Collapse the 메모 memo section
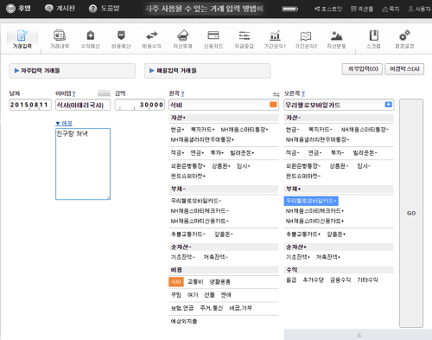The width and height of the screenshot is (432, 340). [x=64, y=124]
